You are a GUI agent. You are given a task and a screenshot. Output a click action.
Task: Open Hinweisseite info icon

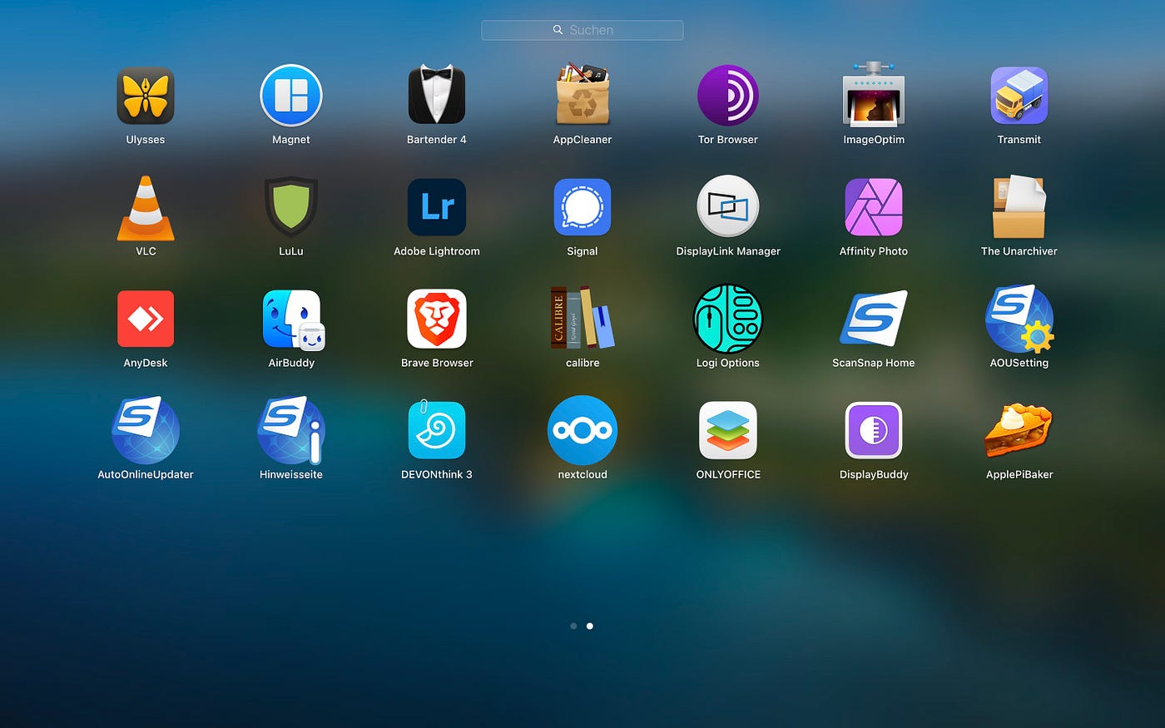(291, 430)
